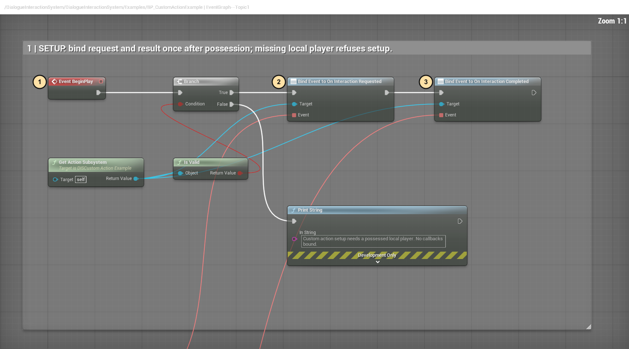Expand Print String advanced options chevron
The width and height of the screenshot is (629, 349).
tap(377, 262)
